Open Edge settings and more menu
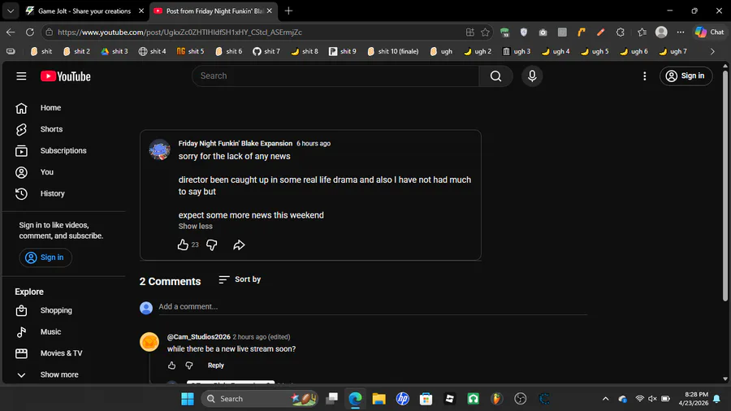This screenshot has height=411, width=731. click(681, 32)
